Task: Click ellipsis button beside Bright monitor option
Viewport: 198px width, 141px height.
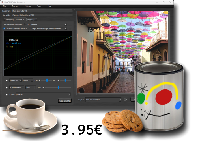Action: pyautogui.click(x=70, y=29)
